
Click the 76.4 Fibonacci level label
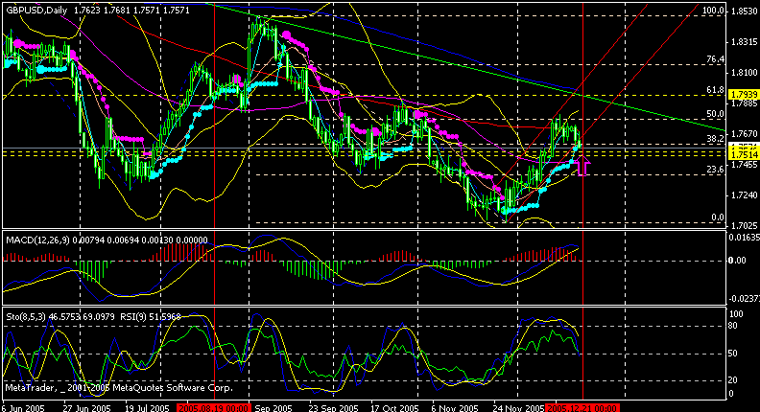pos(715,59)
